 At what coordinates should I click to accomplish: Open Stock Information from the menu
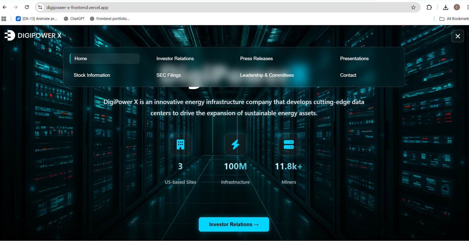click(92, 75)
